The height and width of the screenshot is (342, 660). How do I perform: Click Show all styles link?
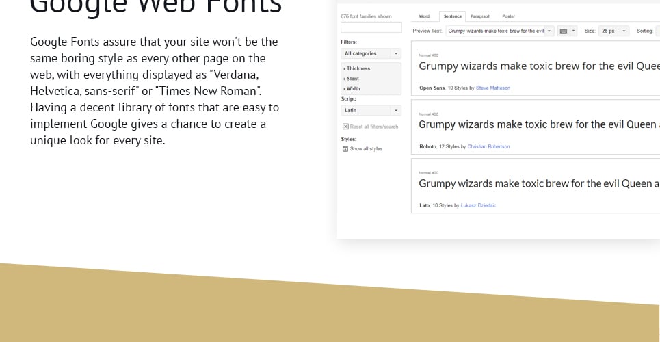pyautogui.click(x=366, y=148)
